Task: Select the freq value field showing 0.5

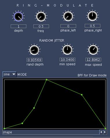Action: click(41, 26)
